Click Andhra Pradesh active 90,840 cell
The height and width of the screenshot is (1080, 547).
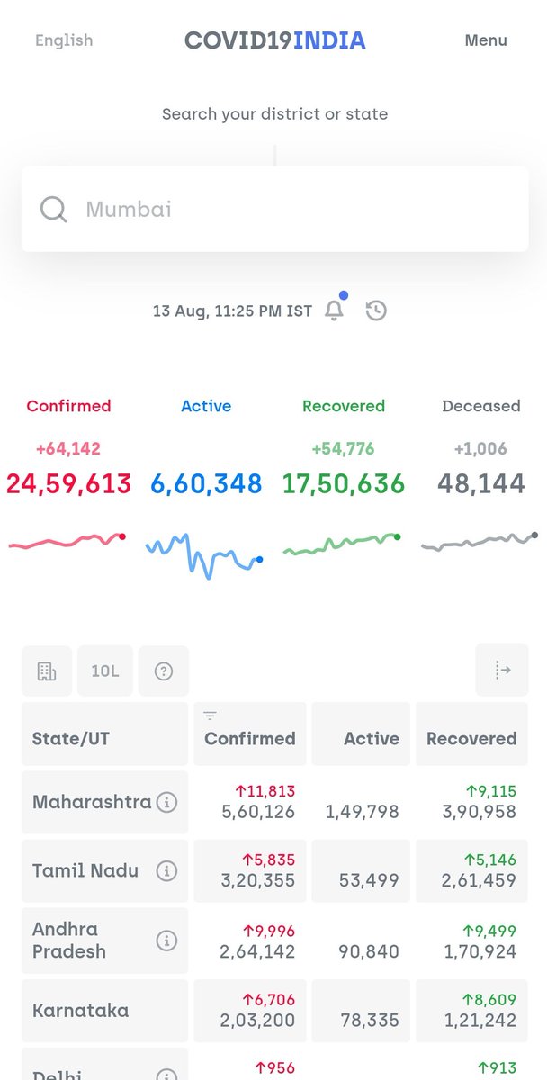(361, 940)
